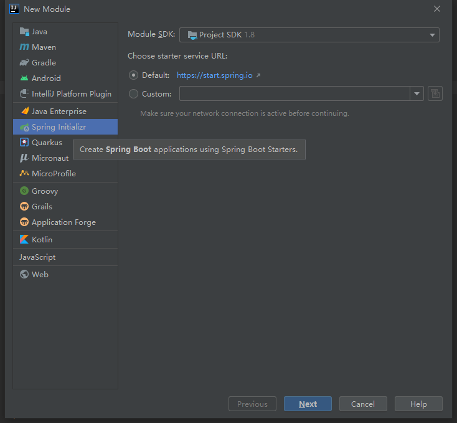457x423 pixels.
Task: Click the MicroProfile icon
Action: pyautogui.click(x=24, y=173)
